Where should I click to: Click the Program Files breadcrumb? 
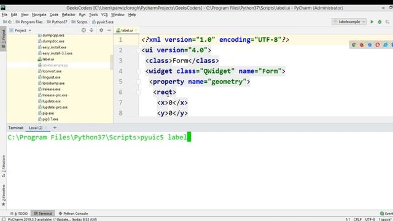[29, 22]
